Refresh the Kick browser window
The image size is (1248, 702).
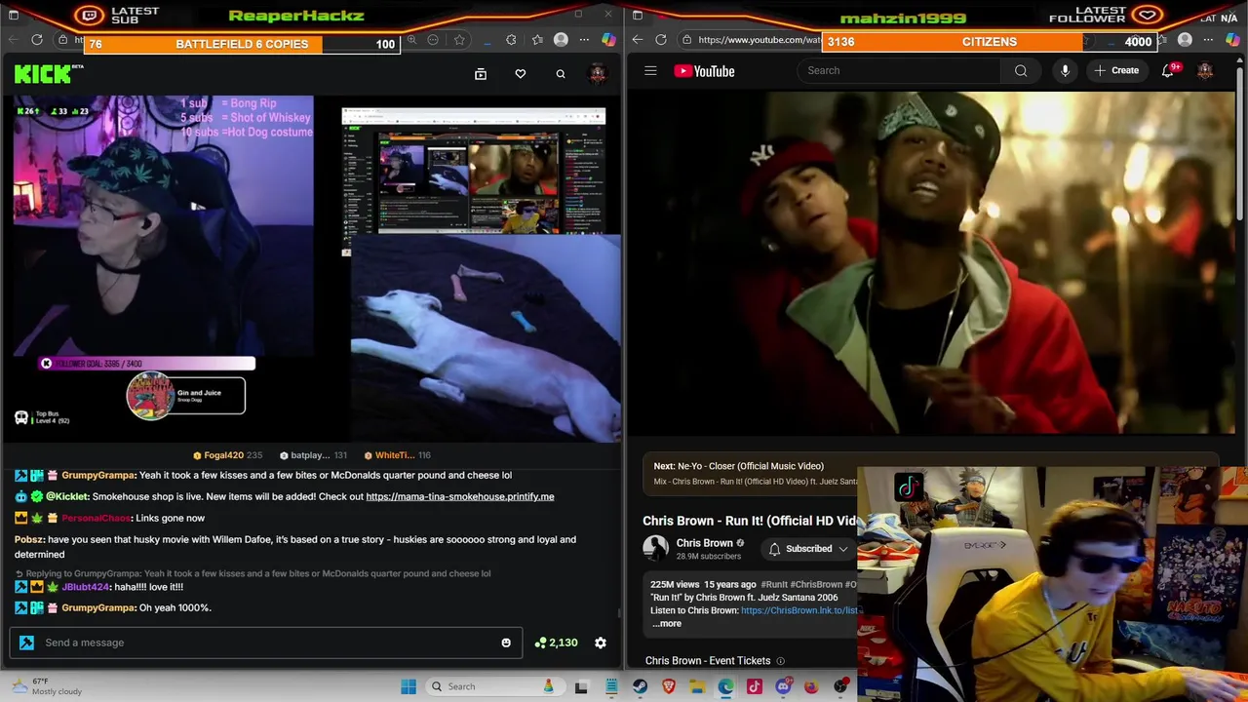pyautogui.click(x=37, y=40)
